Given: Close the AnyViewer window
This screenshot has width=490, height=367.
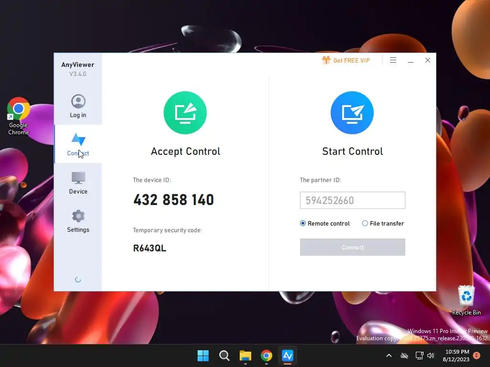Looking at the screenshot, I should coord(428,60).
